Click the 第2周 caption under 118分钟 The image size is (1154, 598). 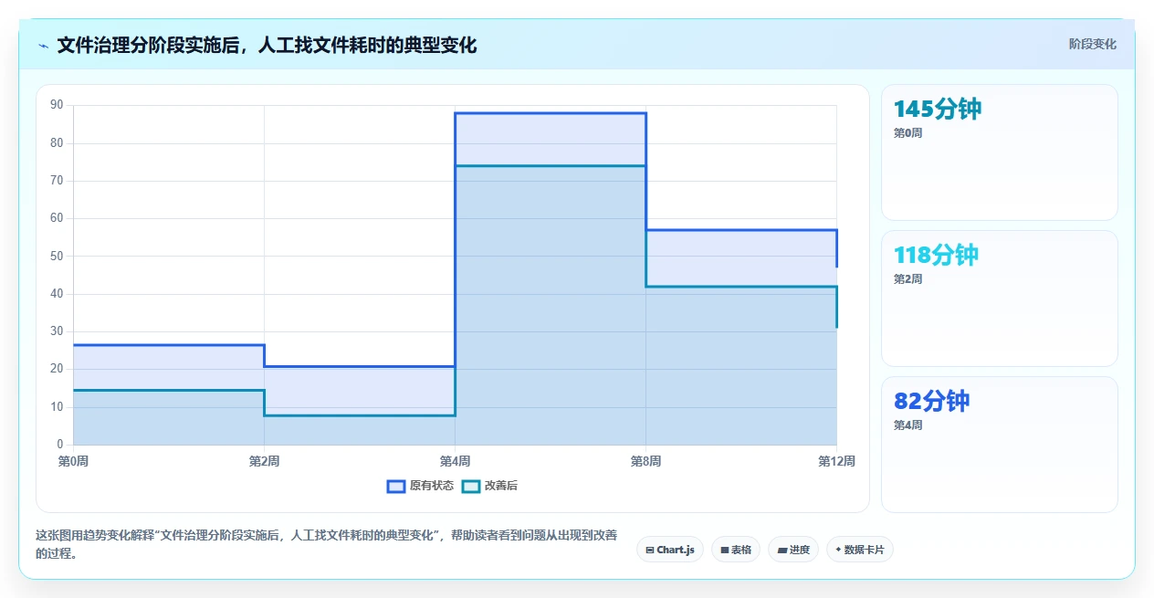(907, 279)
